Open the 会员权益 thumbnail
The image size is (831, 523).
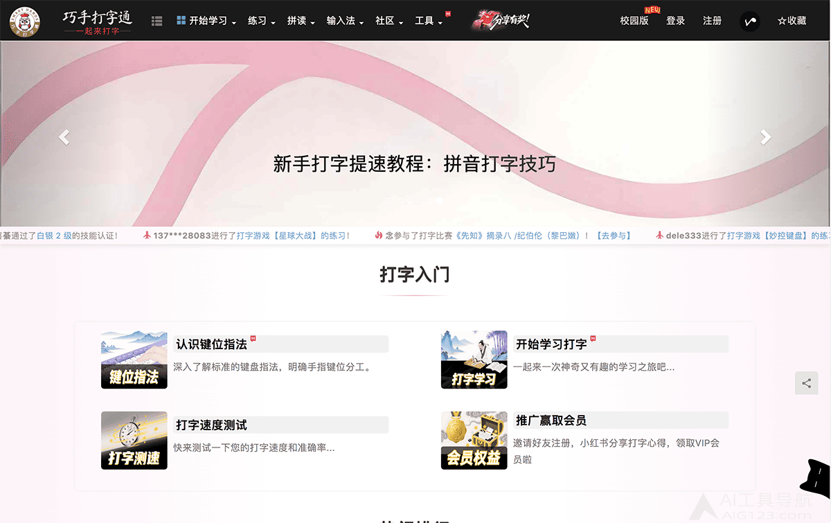474,440
